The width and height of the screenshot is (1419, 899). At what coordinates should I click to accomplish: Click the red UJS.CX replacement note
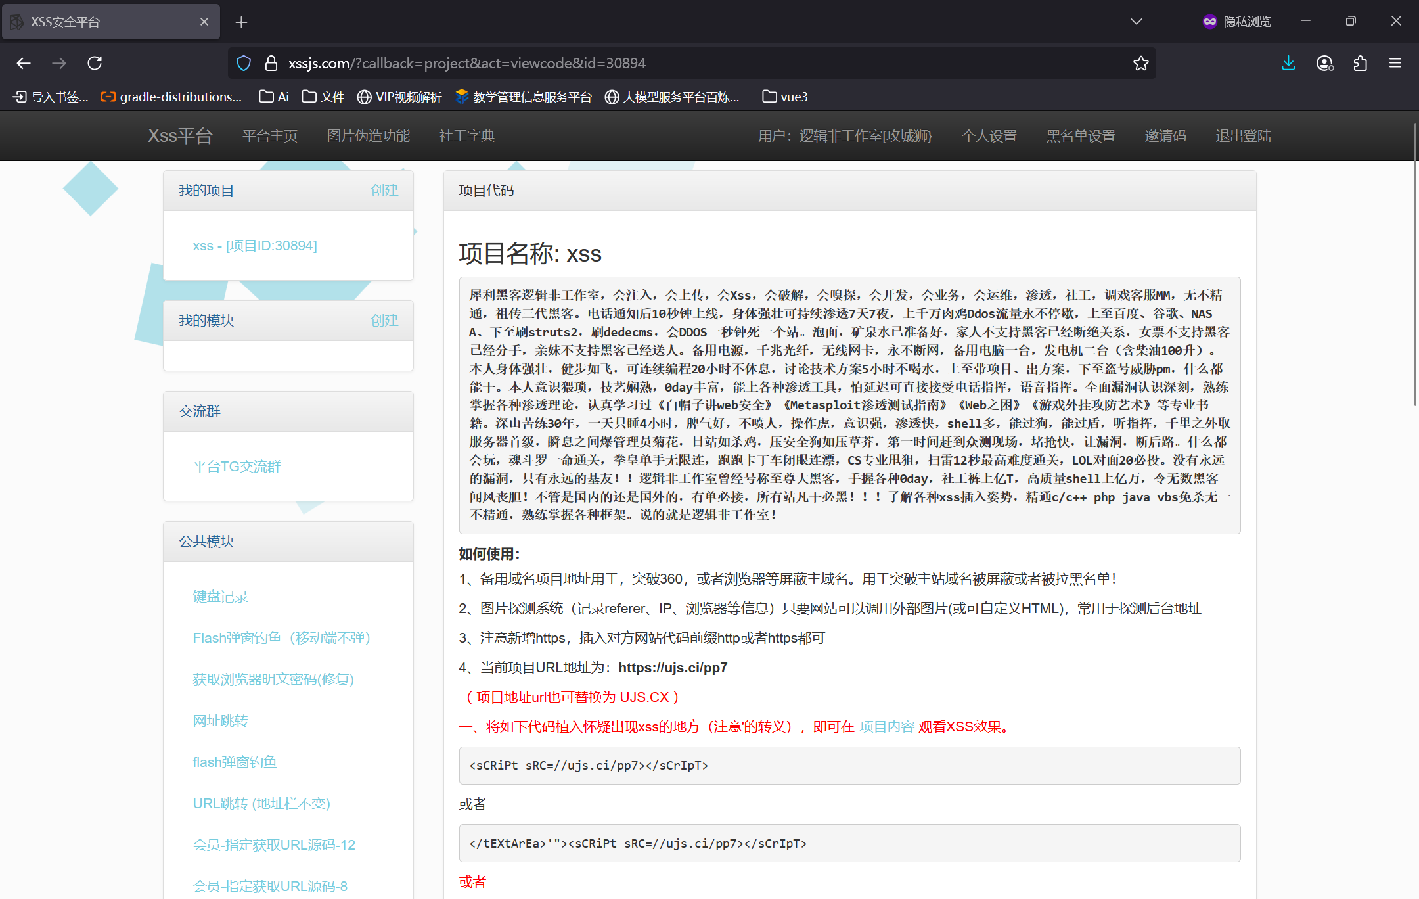572,697
